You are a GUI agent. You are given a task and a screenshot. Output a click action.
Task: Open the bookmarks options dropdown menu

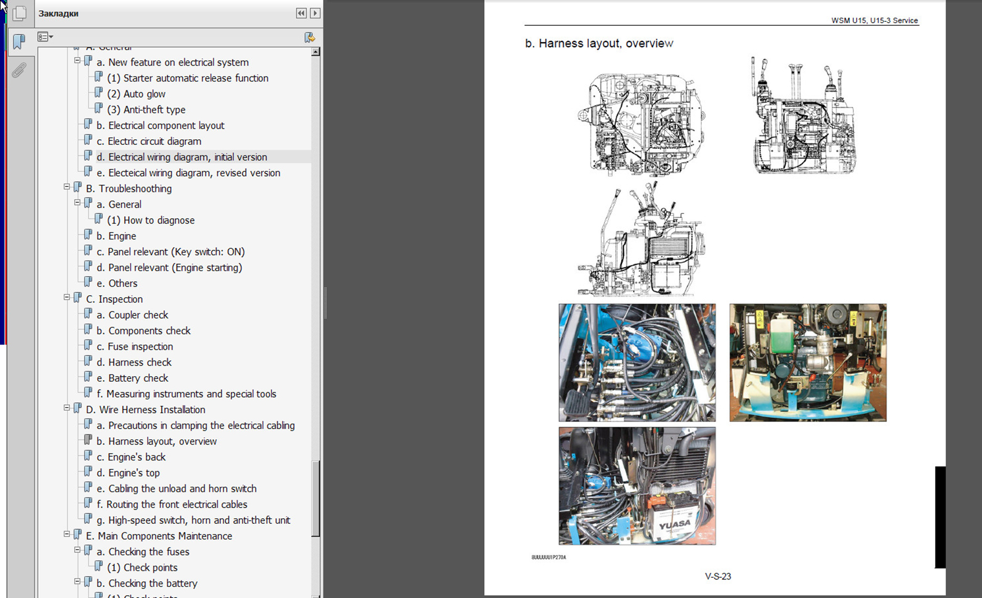point(45,37)
